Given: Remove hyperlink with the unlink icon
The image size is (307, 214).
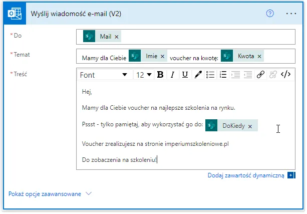Looking at the screenshot, I should 273,75.
